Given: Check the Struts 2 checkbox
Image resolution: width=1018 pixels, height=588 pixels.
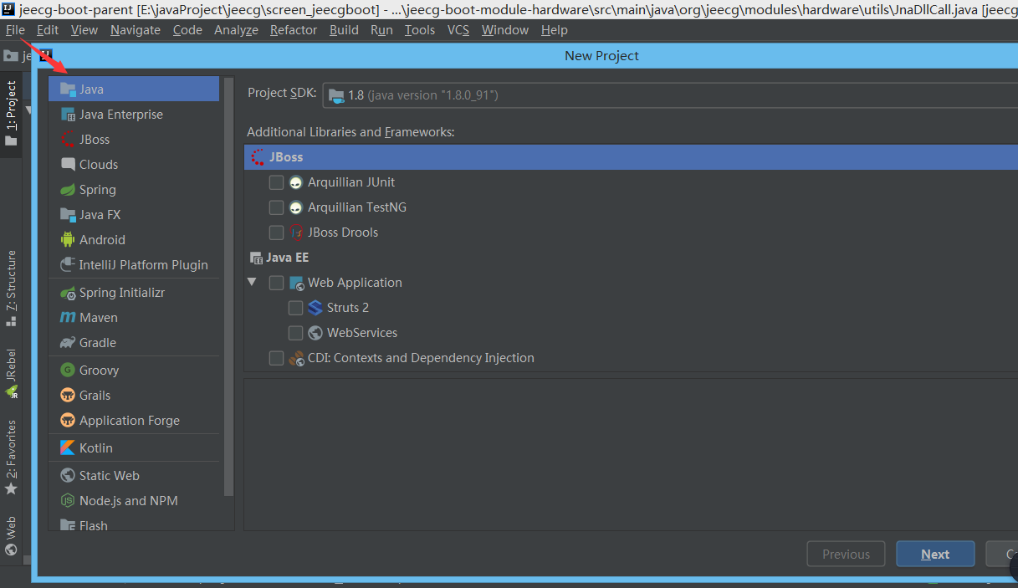Looking at the screenshot, I should pyautogui.click(x=295, y=307).
